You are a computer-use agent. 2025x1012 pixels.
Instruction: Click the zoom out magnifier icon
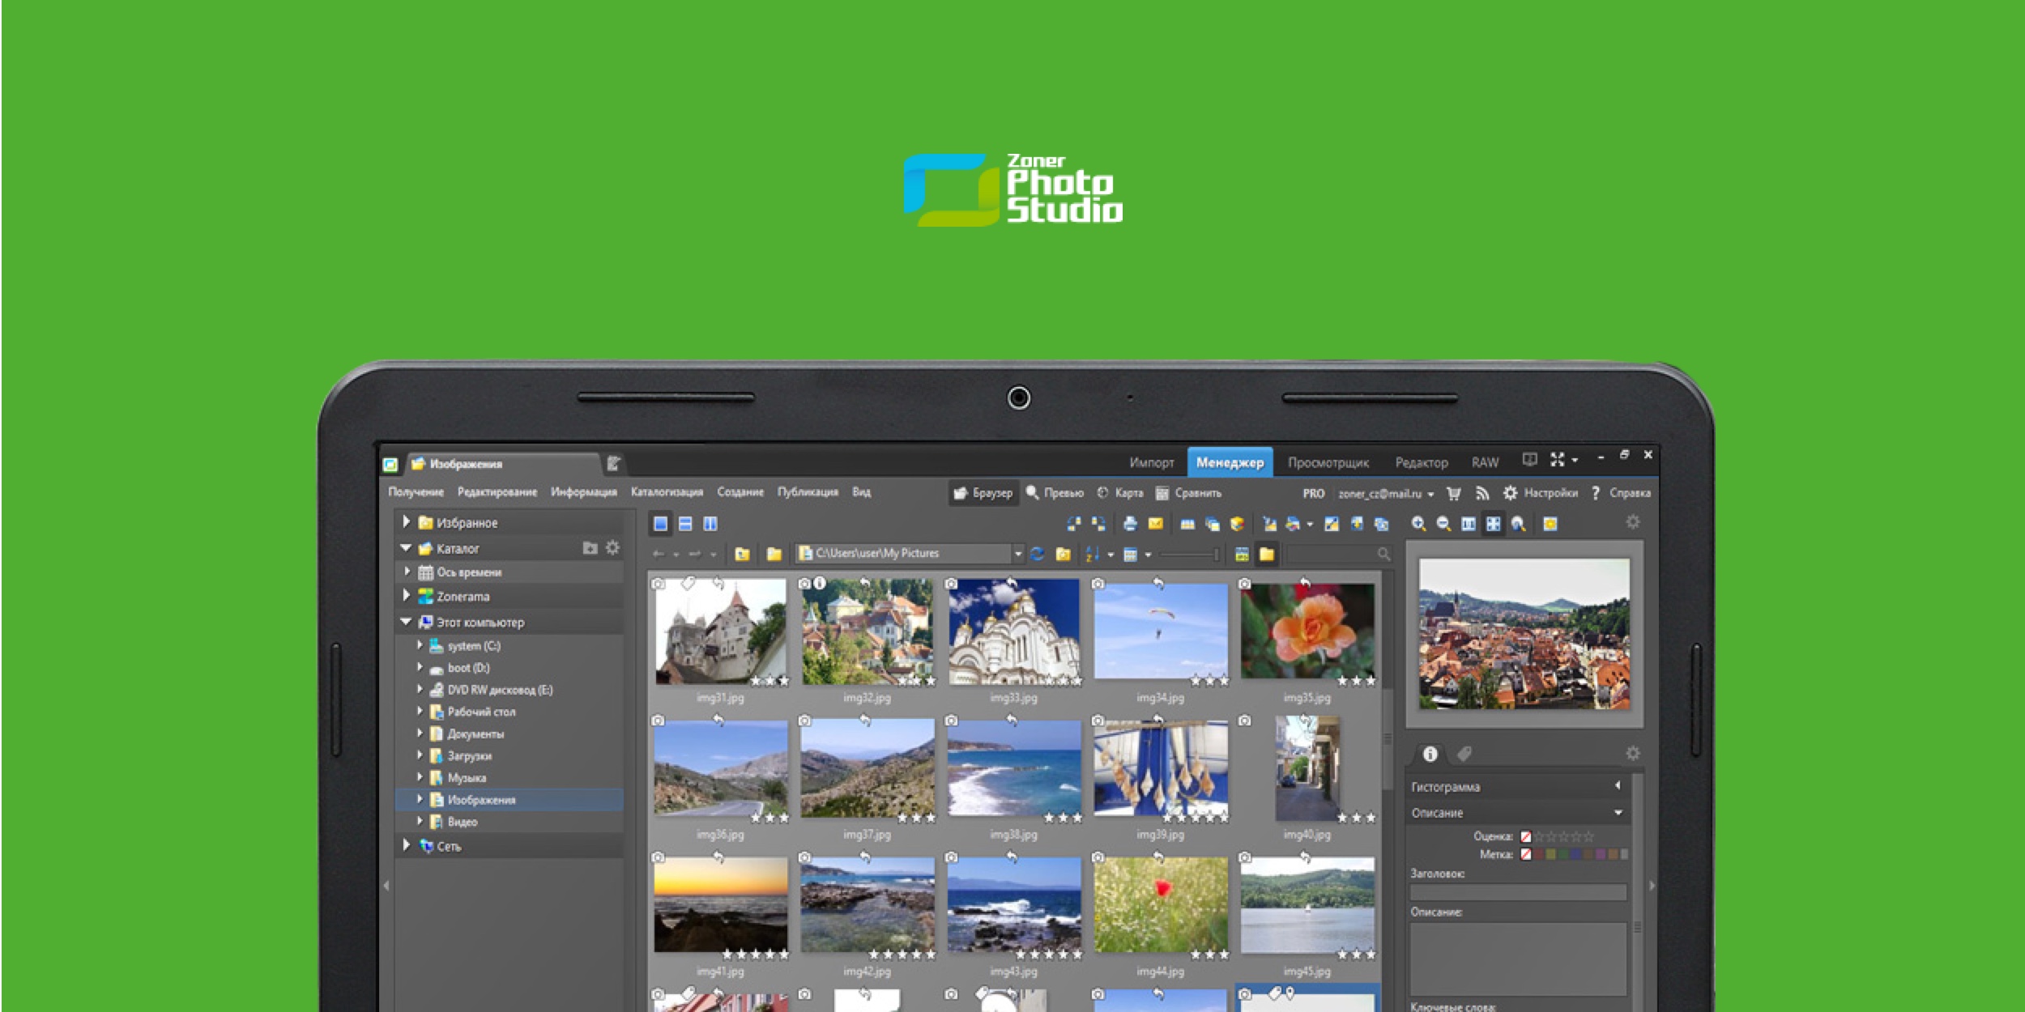coord(1443,524)
